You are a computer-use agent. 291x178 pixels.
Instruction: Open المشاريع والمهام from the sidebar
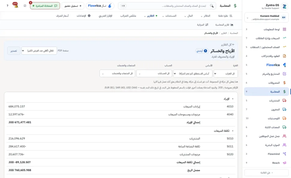266,74
